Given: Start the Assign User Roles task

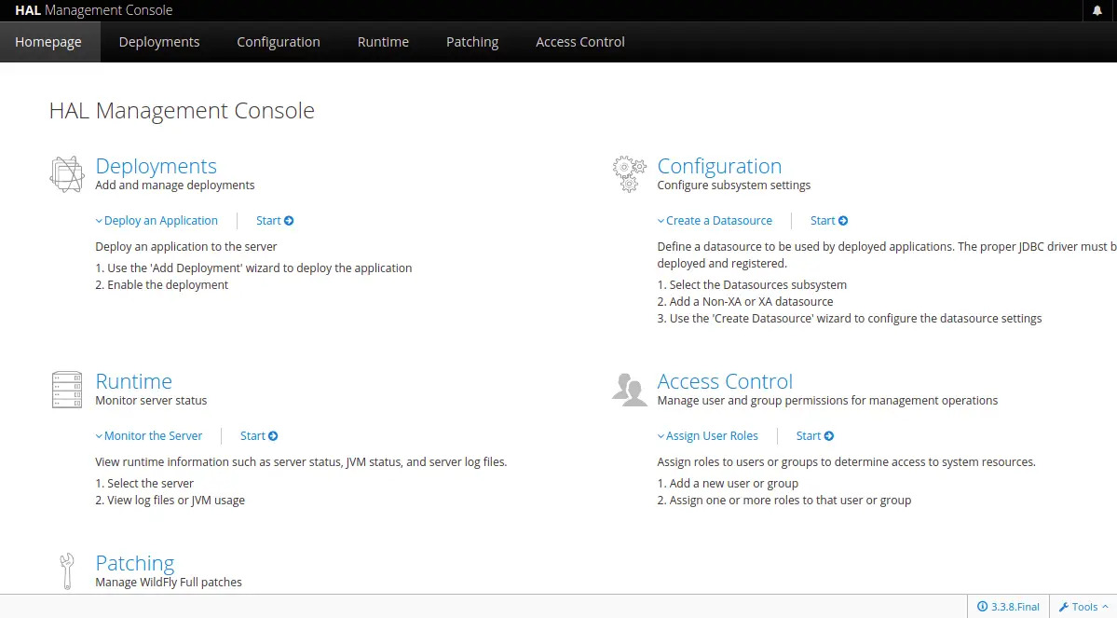Looking at the screenshot, I should tap(815, 435).
